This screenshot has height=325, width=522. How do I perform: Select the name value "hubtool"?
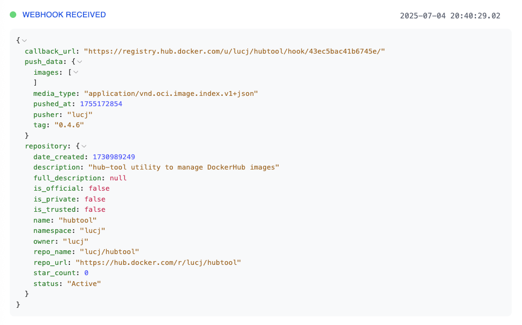point(78,220)
